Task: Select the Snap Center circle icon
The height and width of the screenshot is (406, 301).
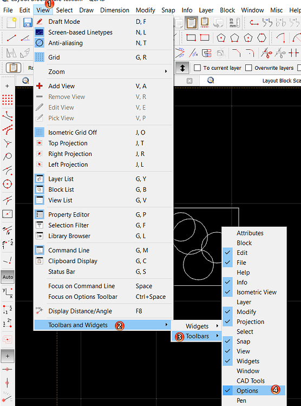Action: point(7,184)
